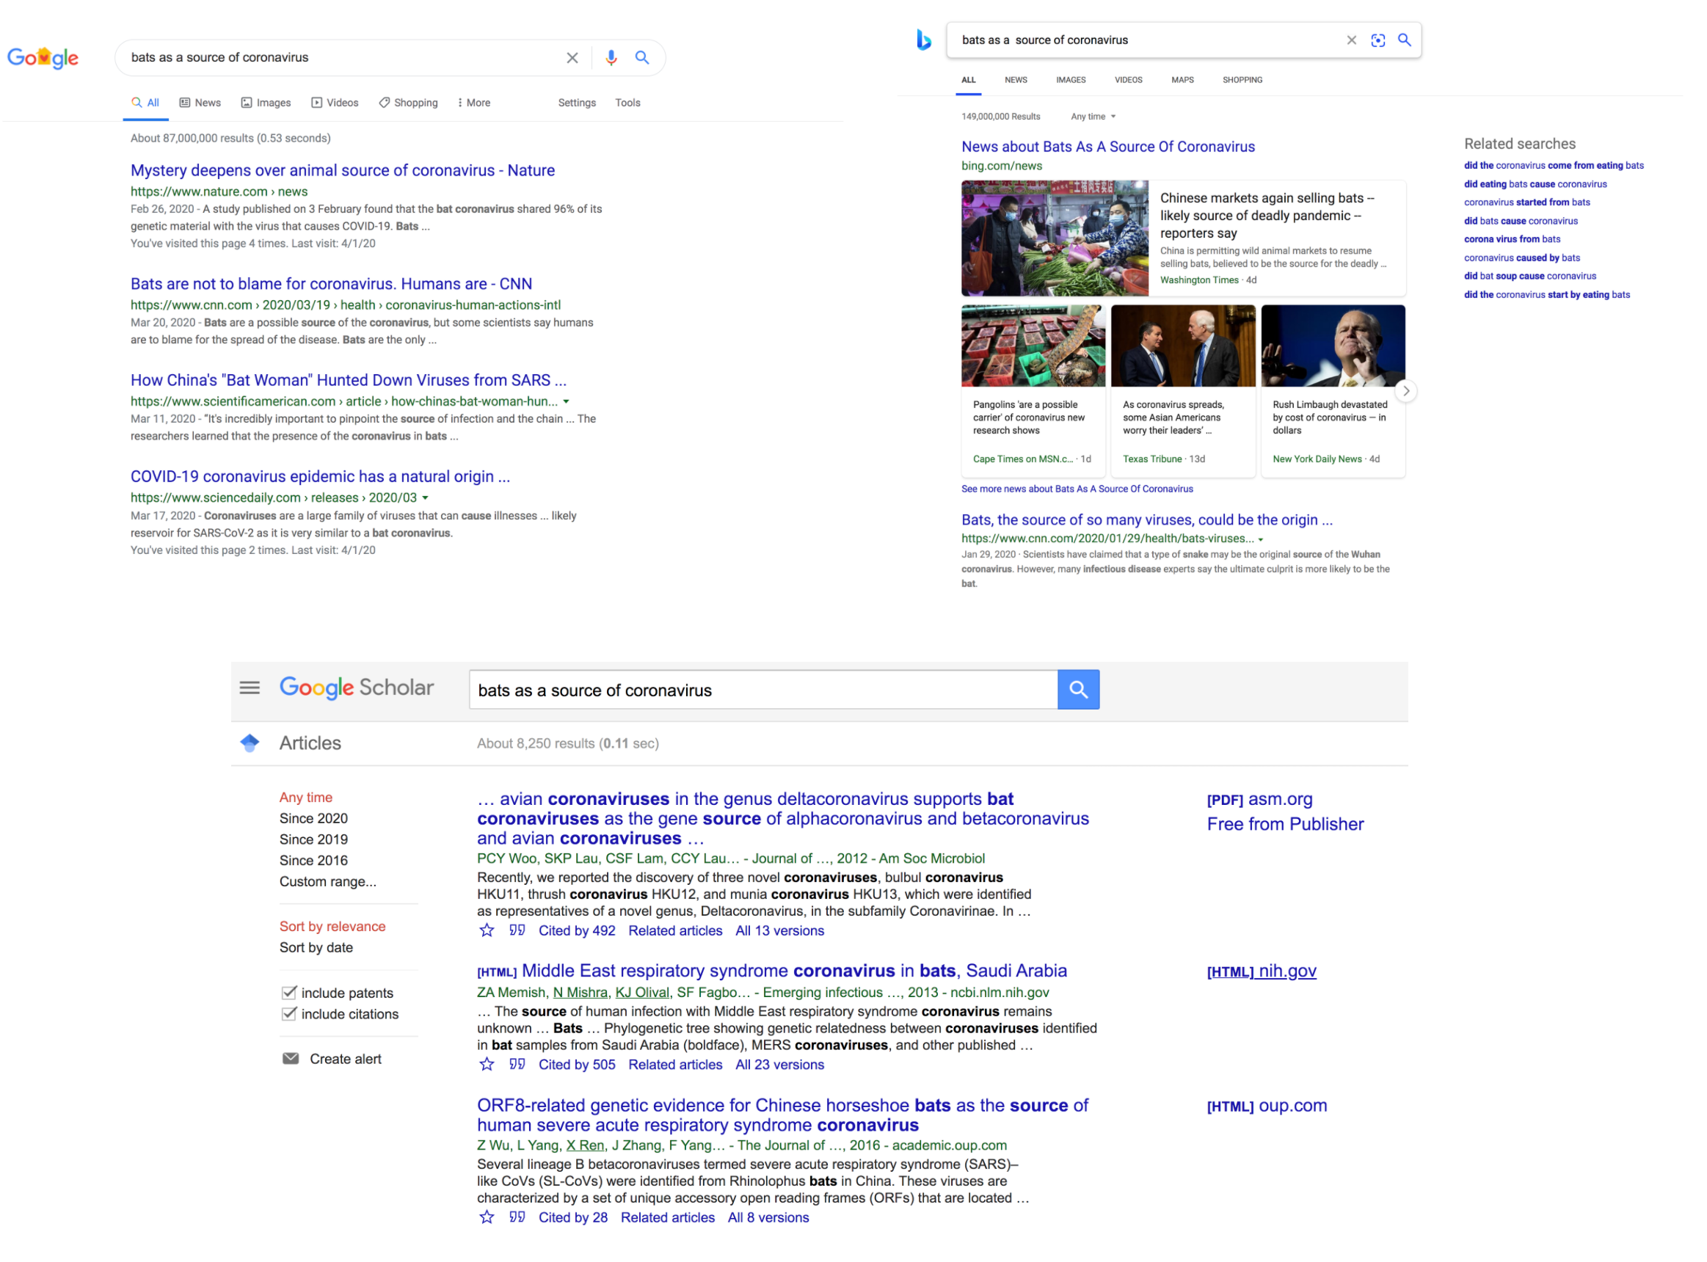The height and width of the screenshot is (1262, 1707).
Task: Start Google voice search microphone
Action: coord(611,57)
